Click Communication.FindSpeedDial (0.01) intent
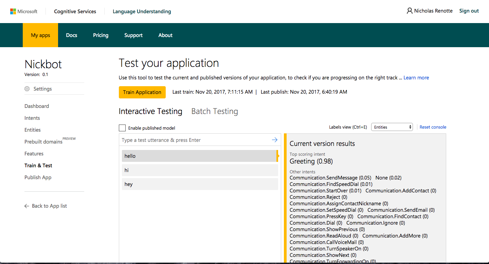This screenshot has width=489, height=264. click(331, 184)
